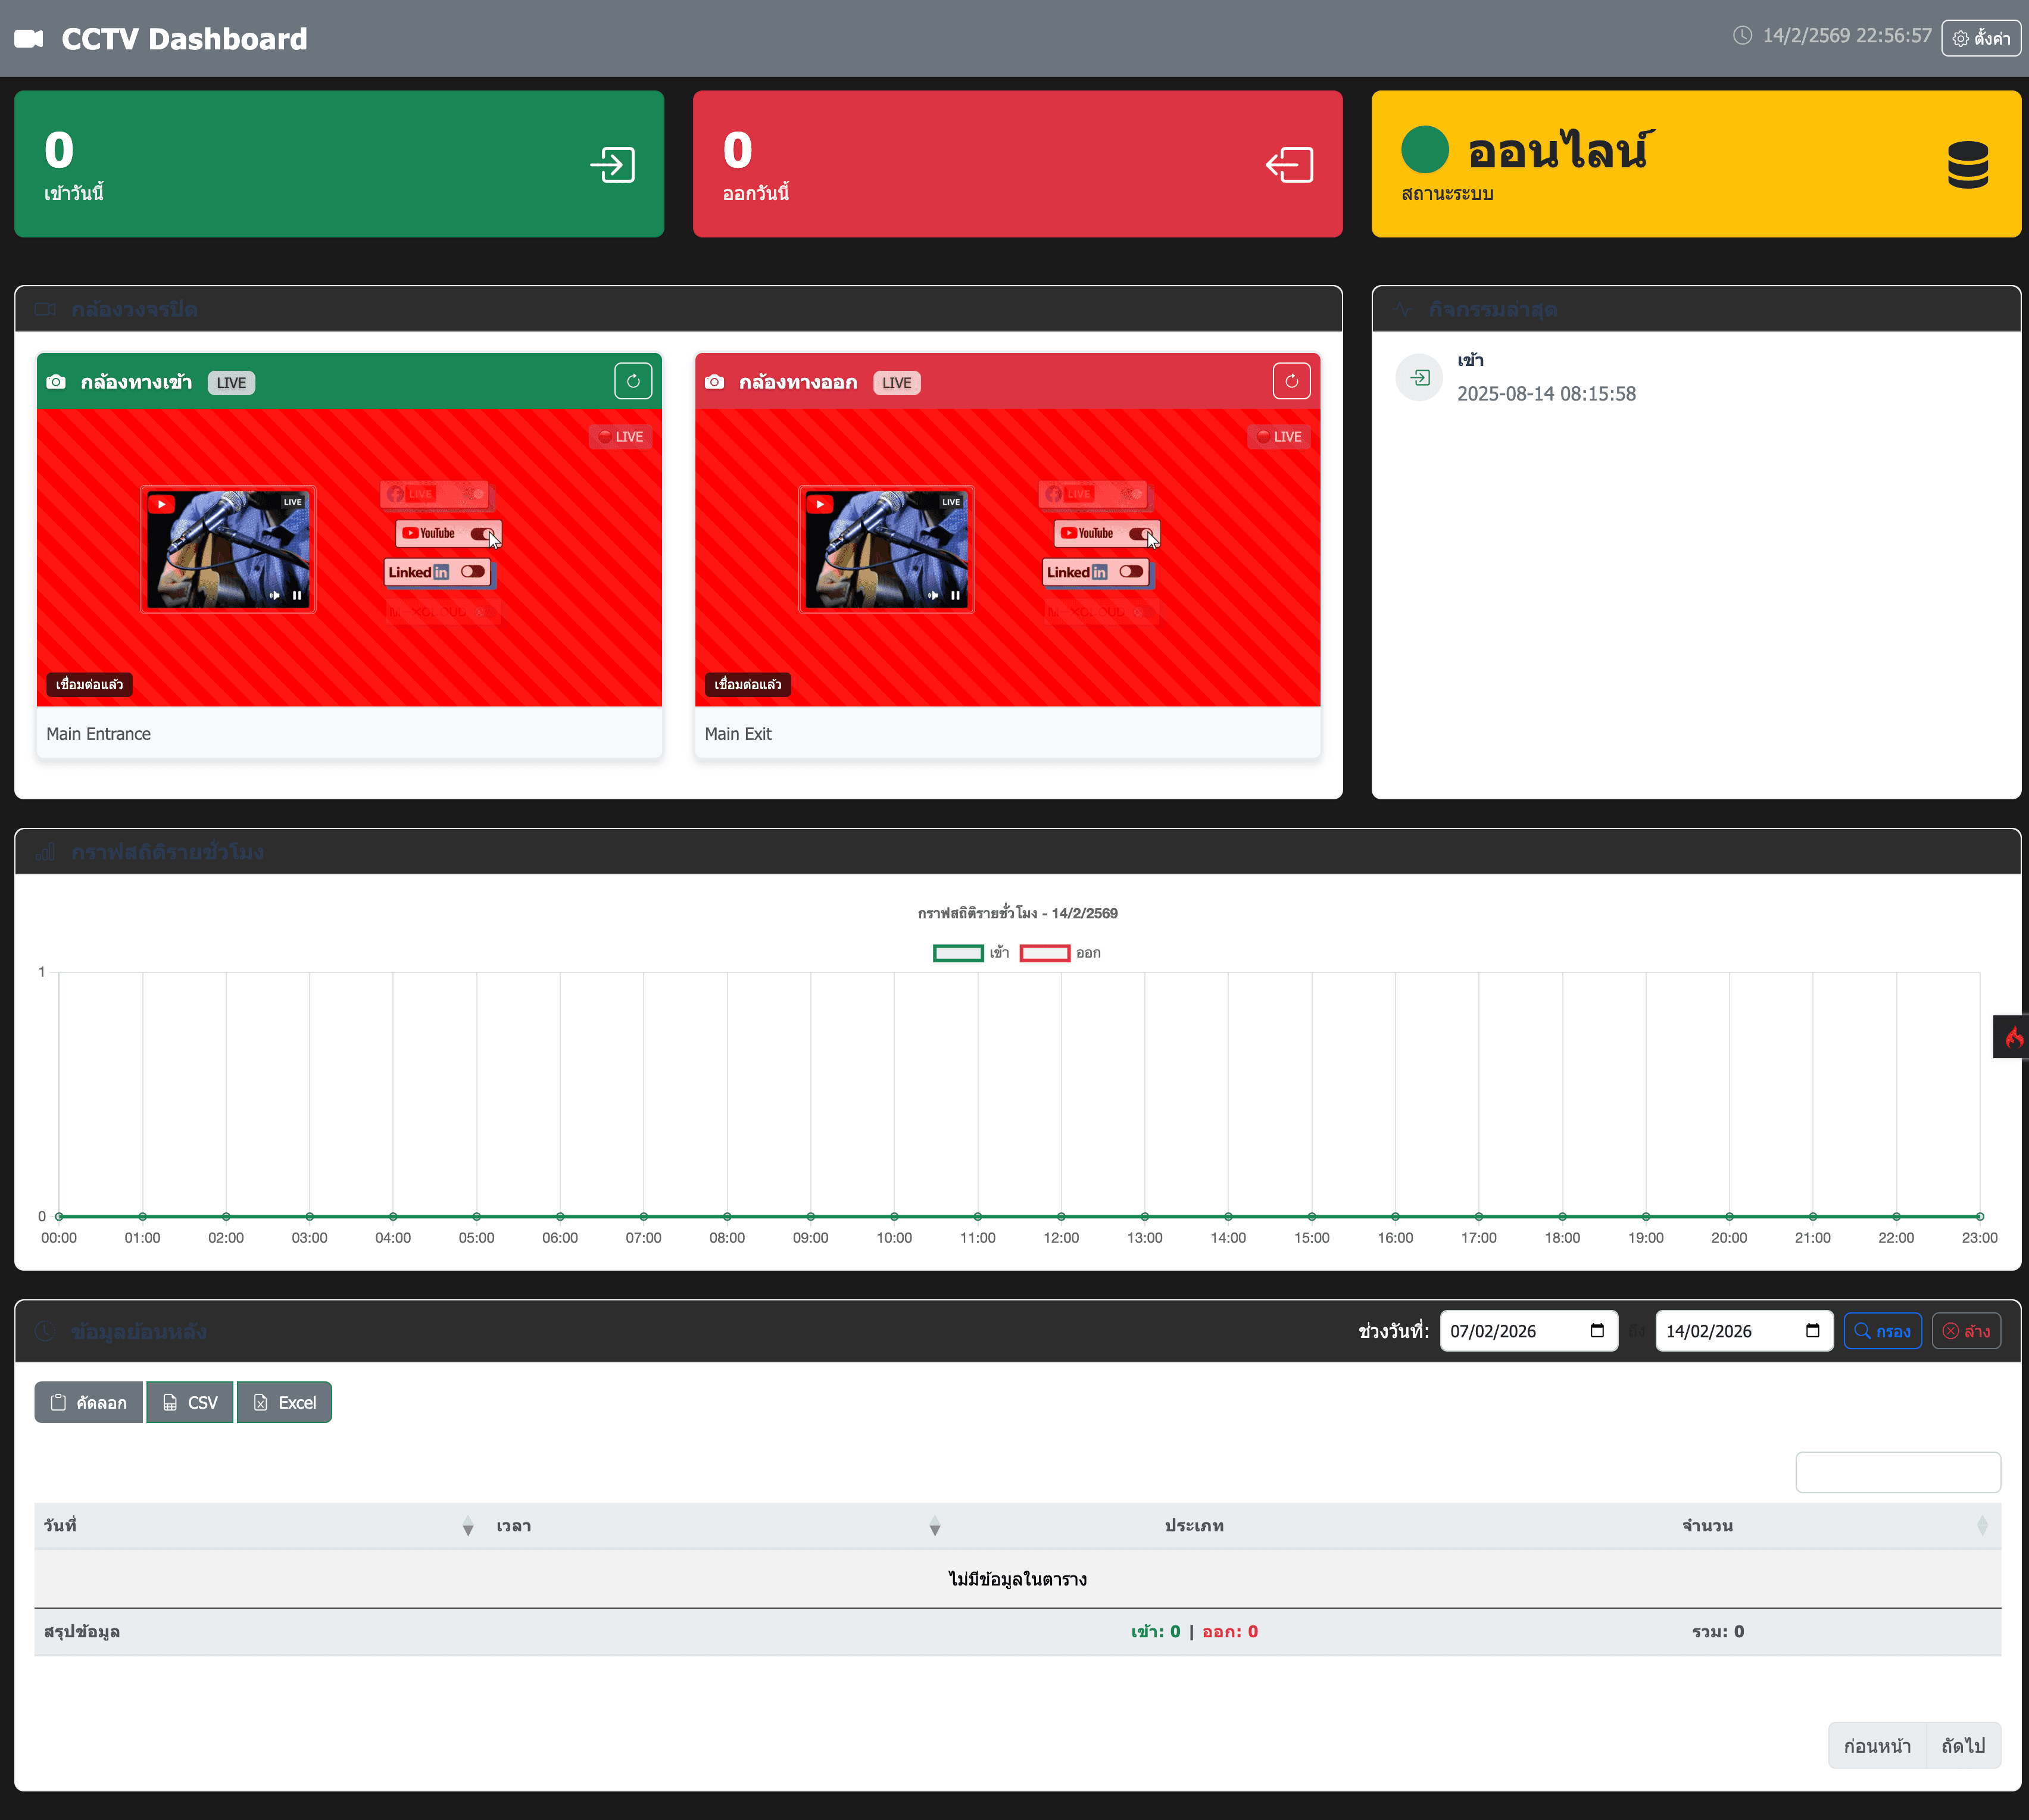The width and height of the screenshot is (2029, 1820).
Task: Click the database icon on the system status card
Action: coord(1967,164)
